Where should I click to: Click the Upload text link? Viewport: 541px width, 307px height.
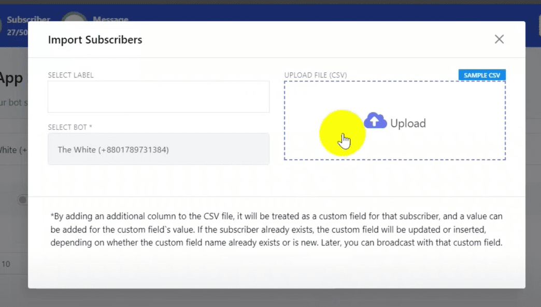[408, 123]
